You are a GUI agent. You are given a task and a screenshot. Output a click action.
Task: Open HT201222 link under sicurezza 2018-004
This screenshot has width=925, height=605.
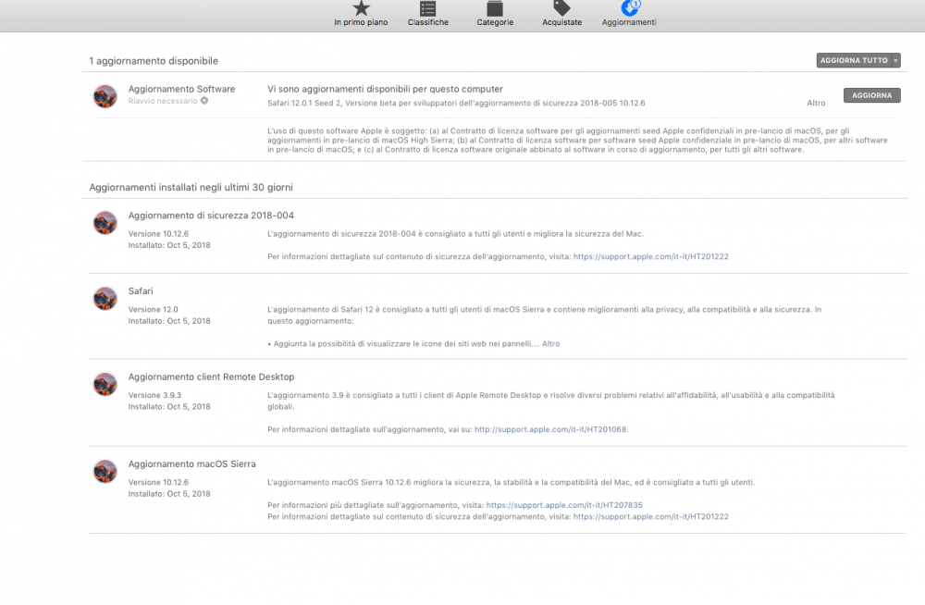coord(650,257)
